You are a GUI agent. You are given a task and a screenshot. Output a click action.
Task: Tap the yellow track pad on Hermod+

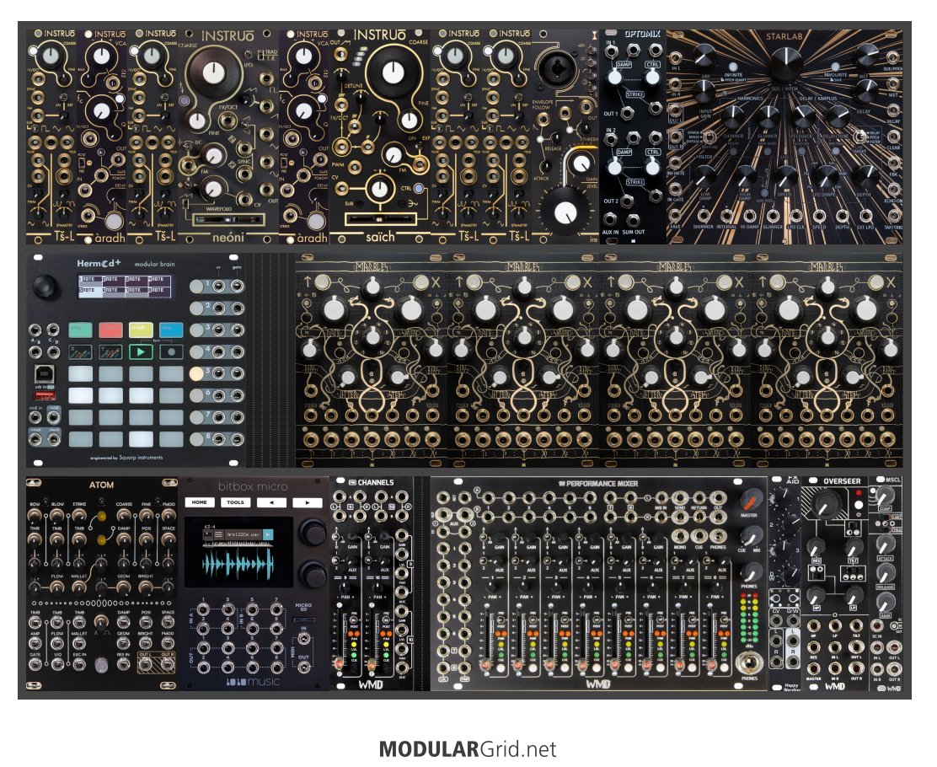tap(141, 330)
